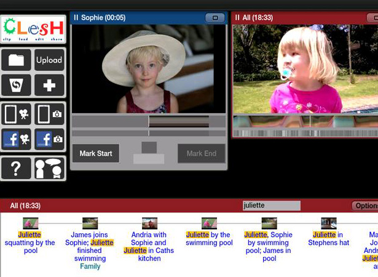Open thumbnail above 'Andria with Sophie and Juliette'
Viewport: 378px width, 277px height.
[x=149, y=223]
